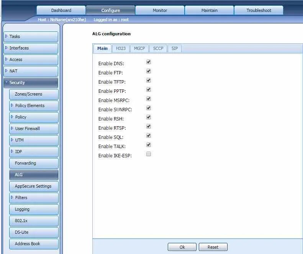Expand the IDP submenu arrow
The height and width of the screenshot is (254, 303).
click(x=12, y=152)
